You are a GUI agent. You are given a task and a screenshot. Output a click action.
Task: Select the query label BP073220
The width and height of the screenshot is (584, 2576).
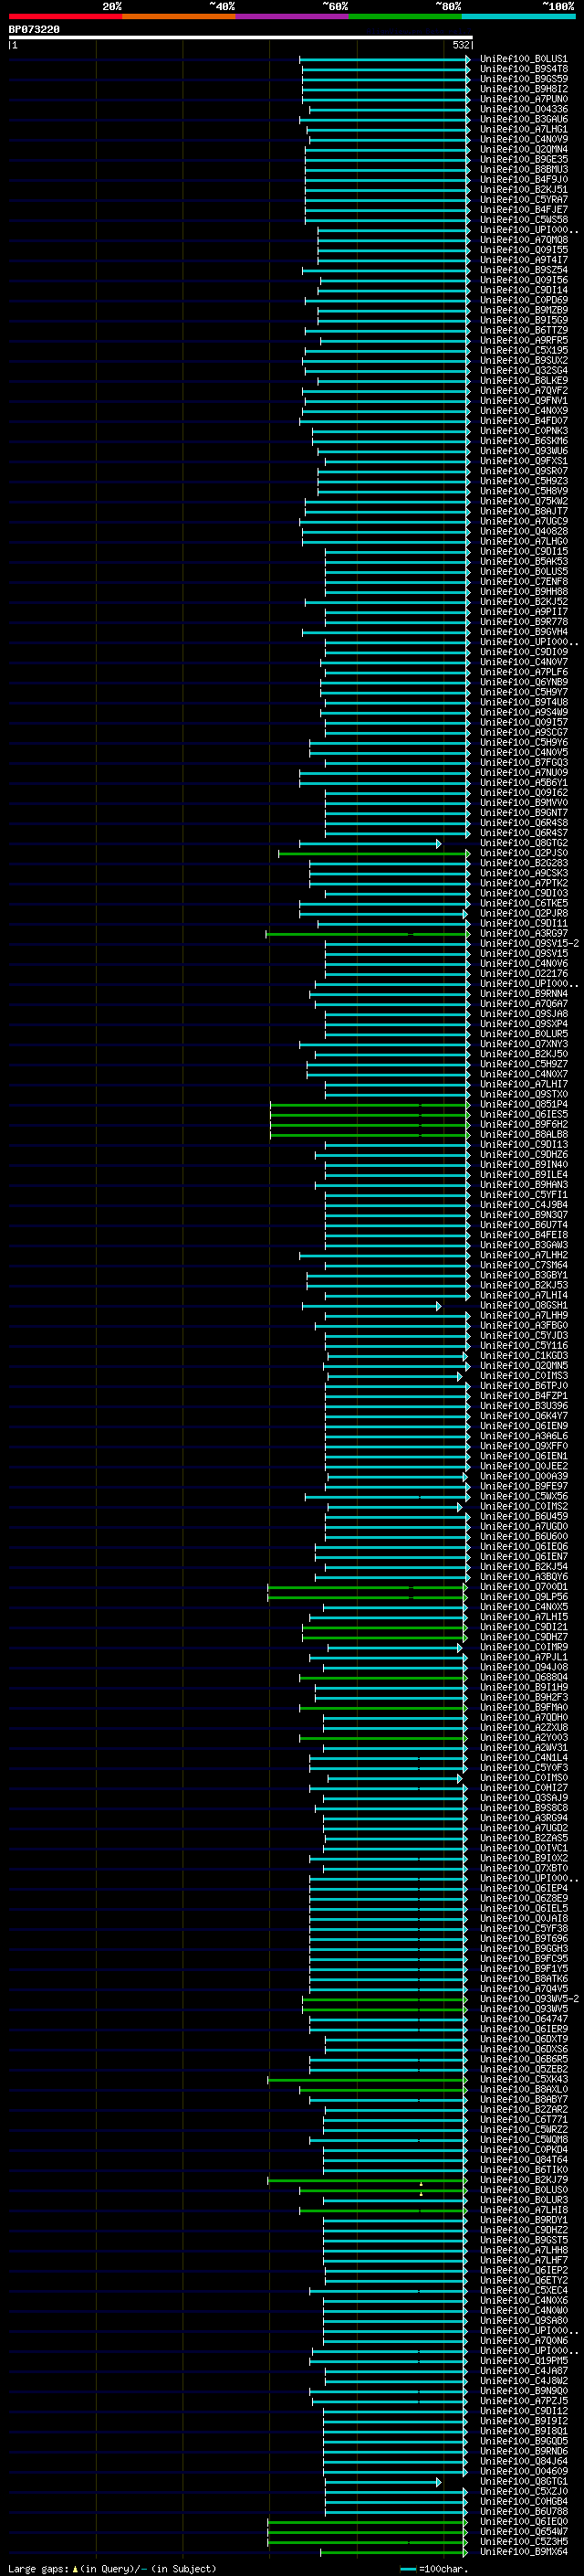(34, 29)
